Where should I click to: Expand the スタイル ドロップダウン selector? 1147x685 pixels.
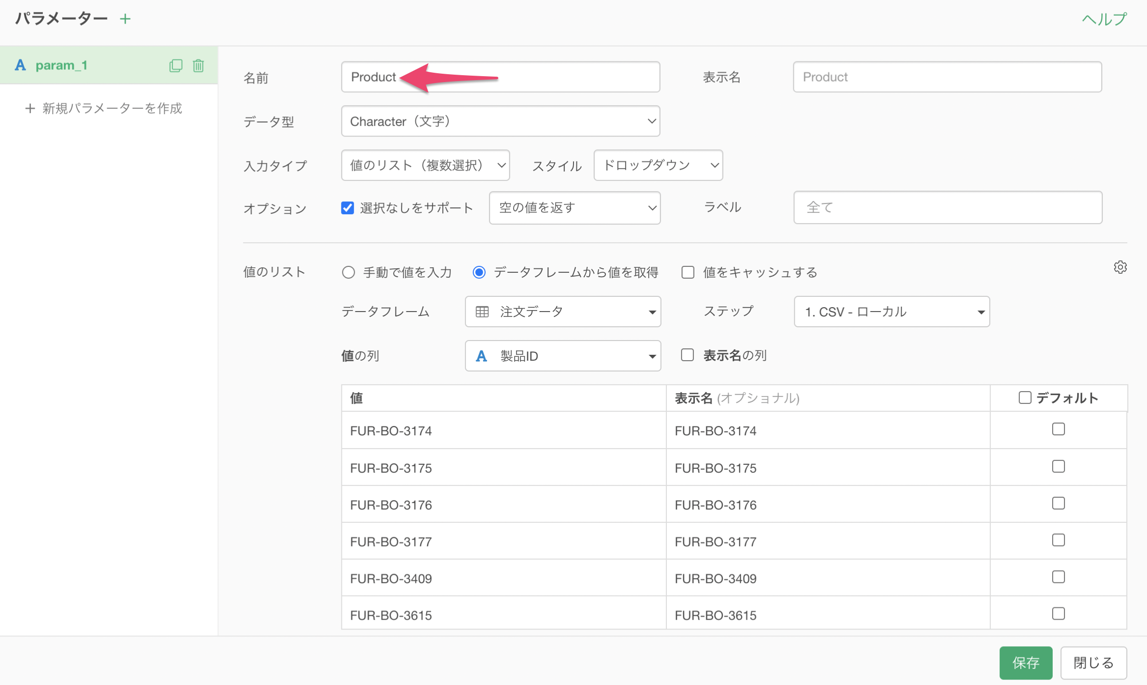(x=658, y=165)
